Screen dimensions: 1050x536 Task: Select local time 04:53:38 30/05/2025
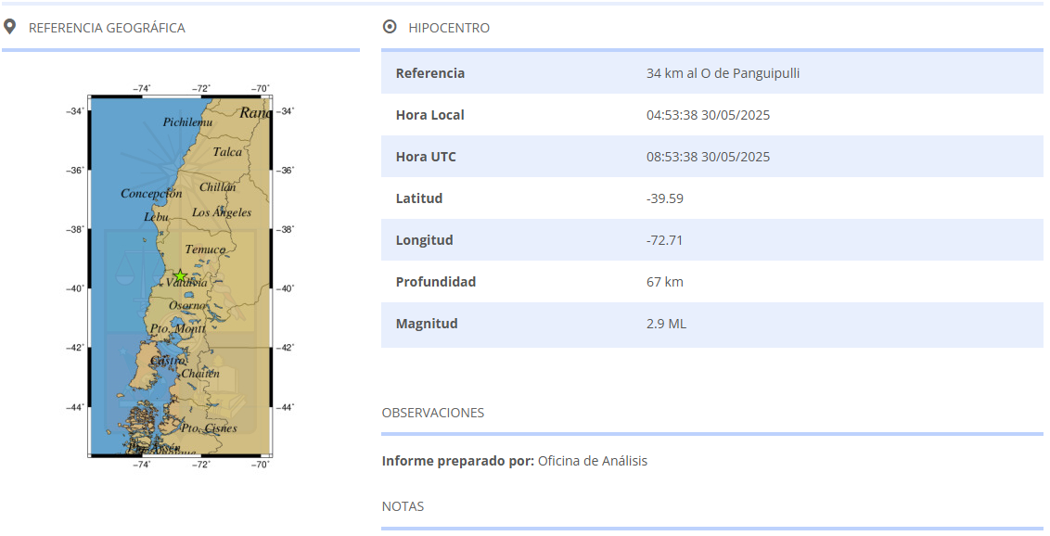tap(708, 114)
